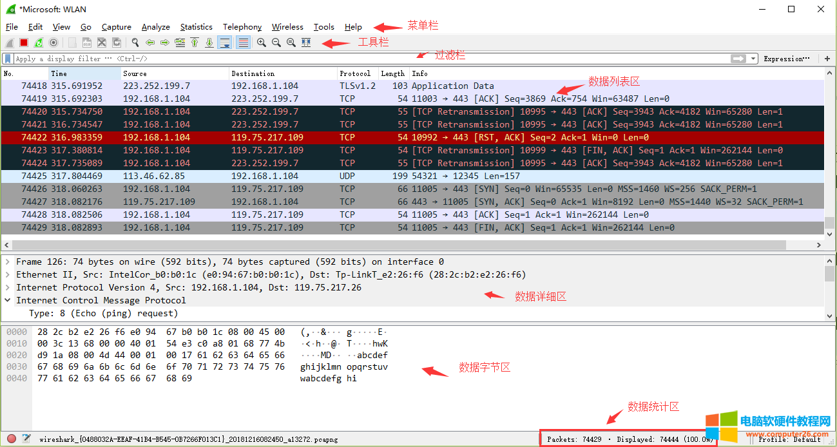Select Type: 8 (Echo (ping) request) line
The width and height of the screenshot is (837, 447).
pyautogui.click(x=103, y=313)
